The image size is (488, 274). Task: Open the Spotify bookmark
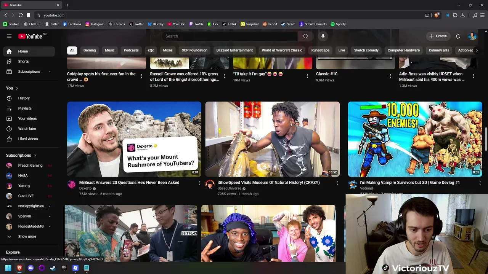(x=338, y=24)
